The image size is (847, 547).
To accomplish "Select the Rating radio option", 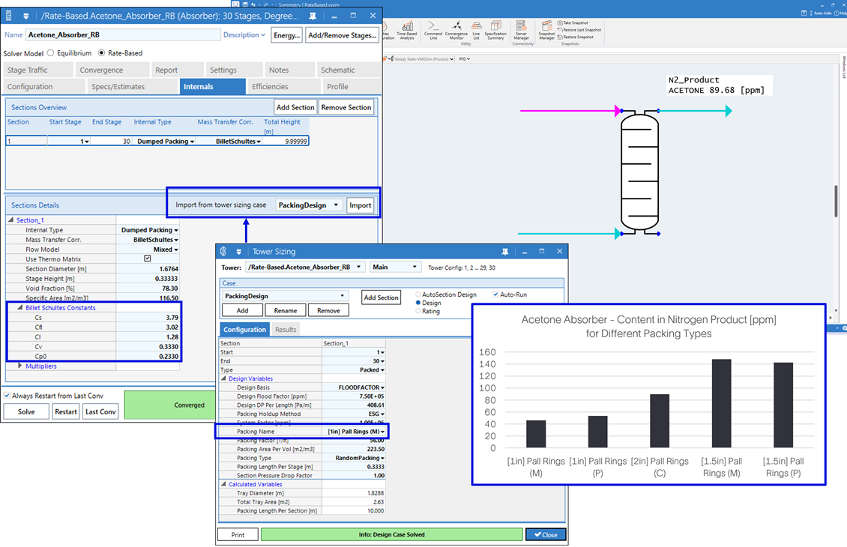I will coord(418,311).
